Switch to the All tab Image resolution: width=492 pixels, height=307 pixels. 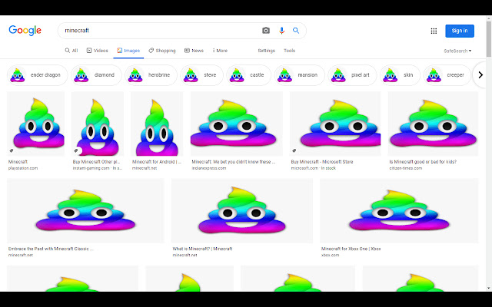click(x=71, y=51)
